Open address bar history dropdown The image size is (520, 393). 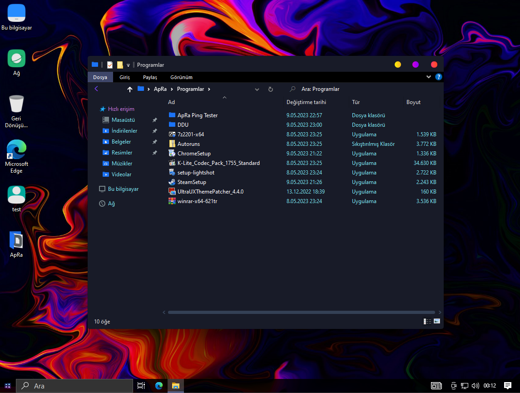tap(257, 89)
